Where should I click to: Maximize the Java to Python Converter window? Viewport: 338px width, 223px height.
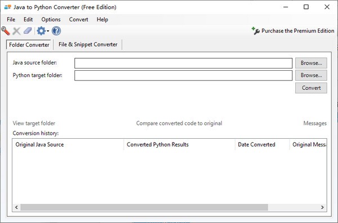pyautogui.click(x=306, y=7)
